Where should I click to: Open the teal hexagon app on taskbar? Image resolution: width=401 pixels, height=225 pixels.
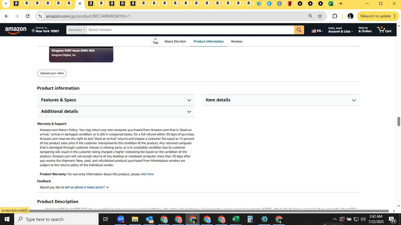(x=264, y=219)
